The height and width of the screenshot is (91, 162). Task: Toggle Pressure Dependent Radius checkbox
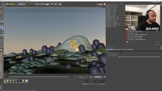click(x=119, y=53)
